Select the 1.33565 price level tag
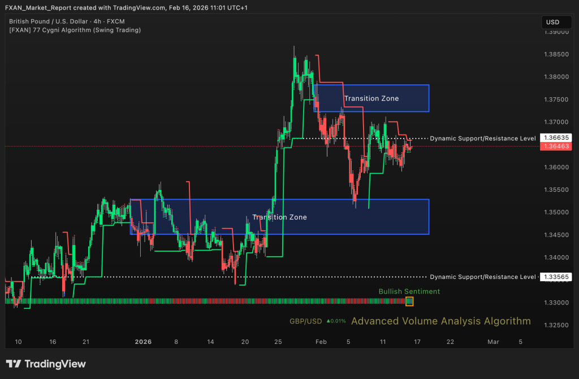The image size is (579, 379). tap(556, 277)
